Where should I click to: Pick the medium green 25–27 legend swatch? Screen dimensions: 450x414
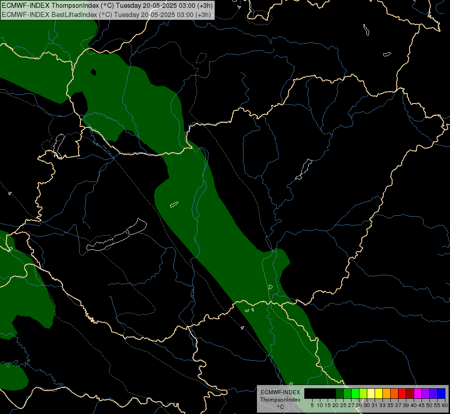tap(347, 393)
